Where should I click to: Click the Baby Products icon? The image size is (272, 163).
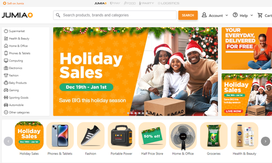pos(6,83)
